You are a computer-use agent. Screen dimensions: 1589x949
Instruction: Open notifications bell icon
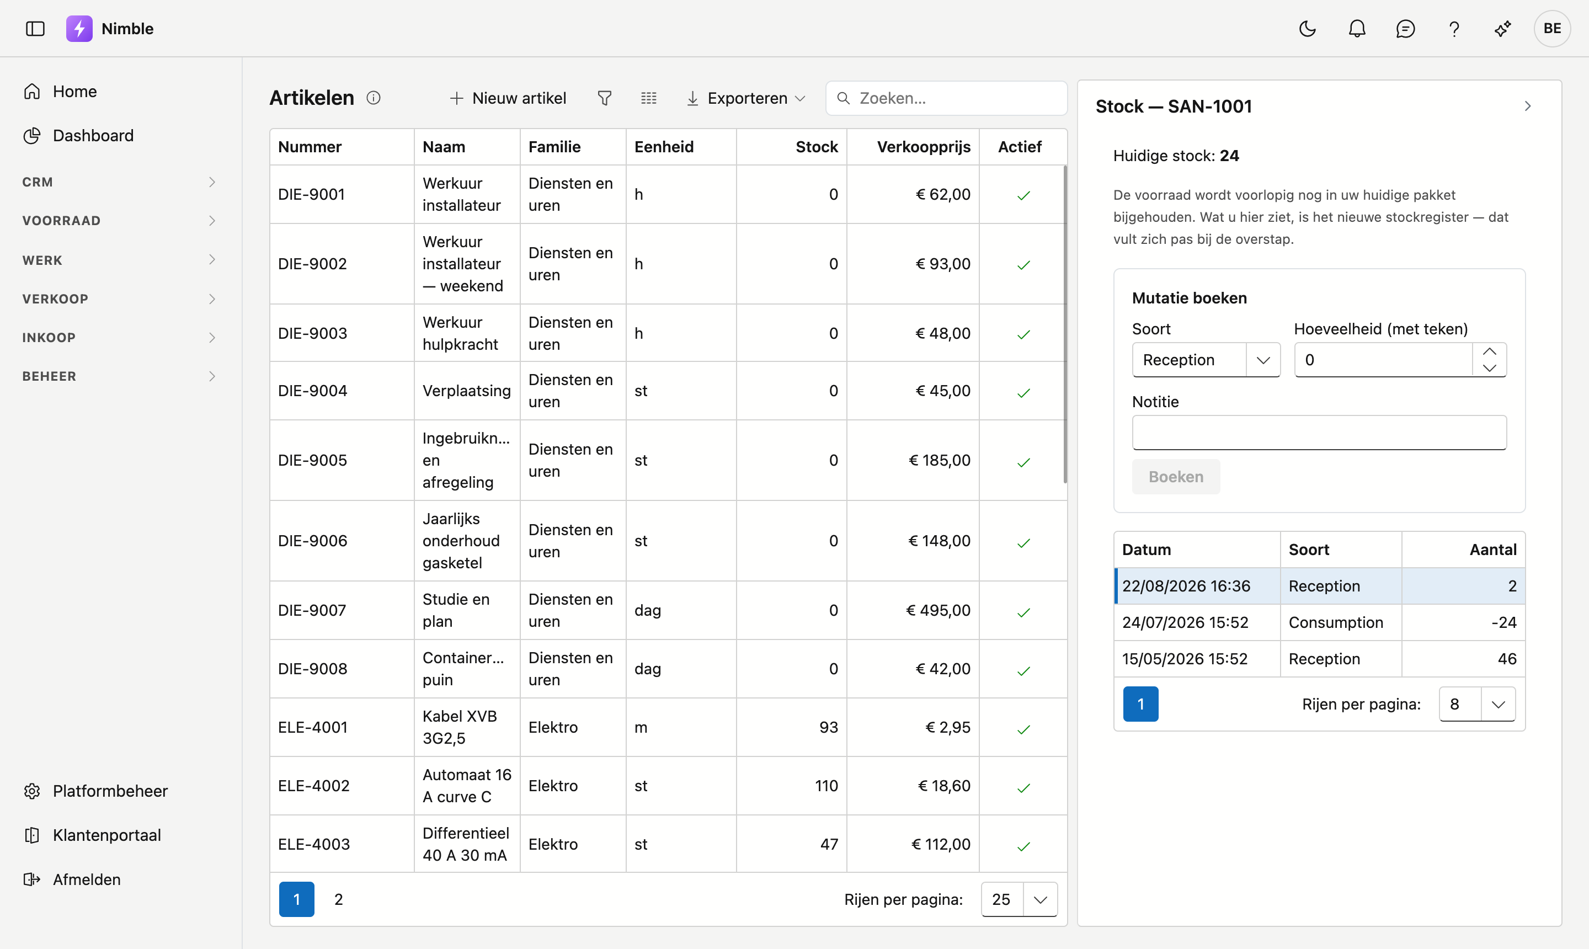(1357, 29)
